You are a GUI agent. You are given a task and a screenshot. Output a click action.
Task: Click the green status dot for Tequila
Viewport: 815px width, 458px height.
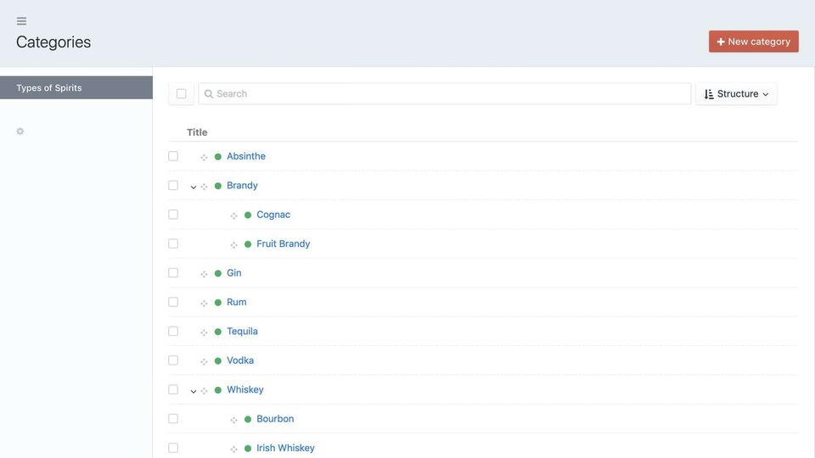[218, 332]
